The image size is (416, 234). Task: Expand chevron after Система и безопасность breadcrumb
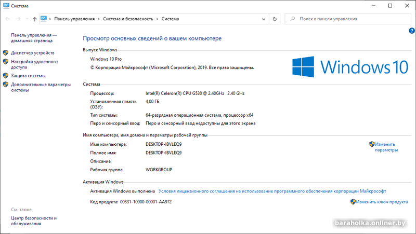tap(158, 19)
